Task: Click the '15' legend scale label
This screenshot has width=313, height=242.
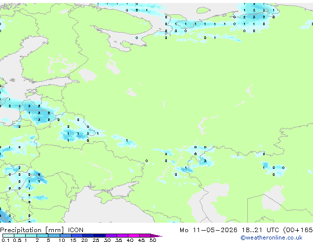Action: point(73,240)
